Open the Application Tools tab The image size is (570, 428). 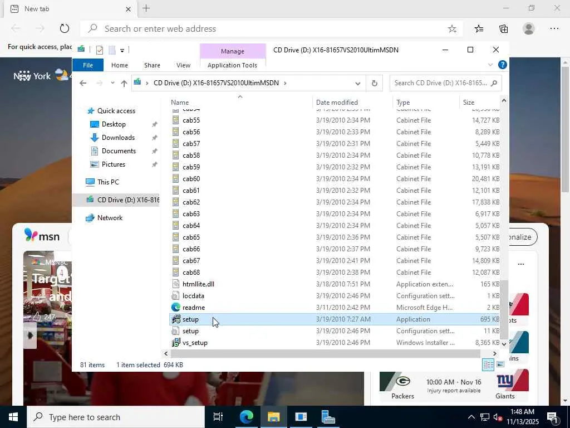coord(232,65)
